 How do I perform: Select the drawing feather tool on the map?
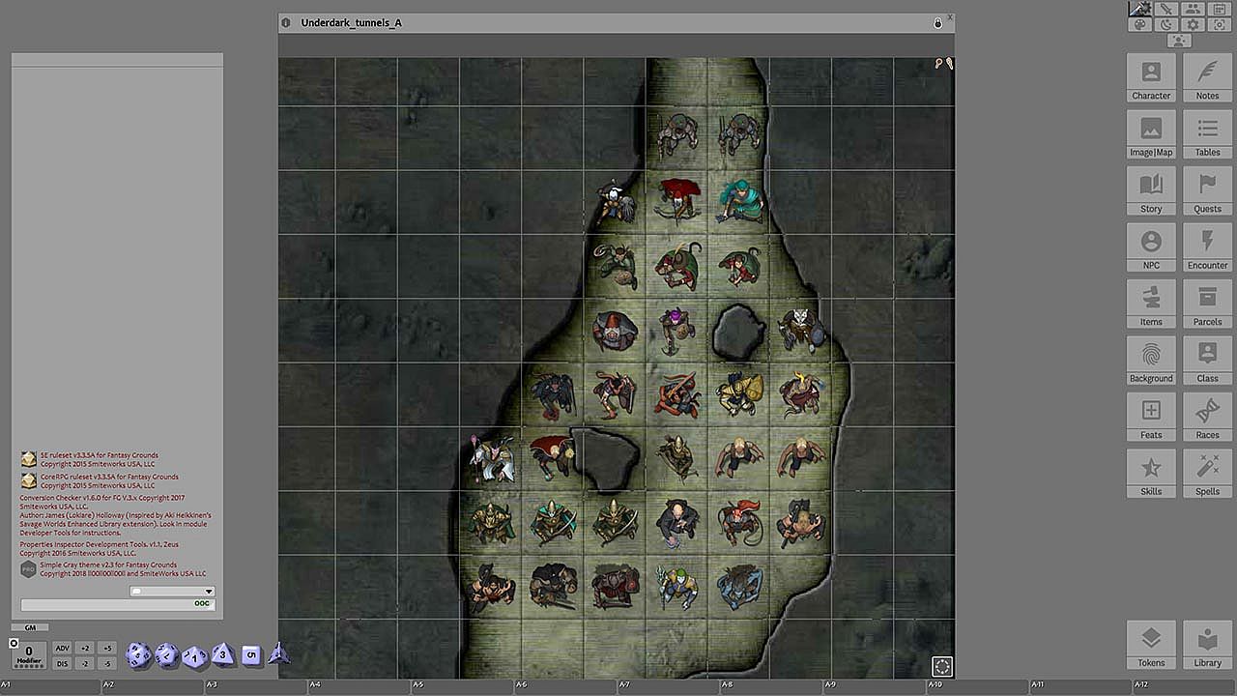(949, 64)
